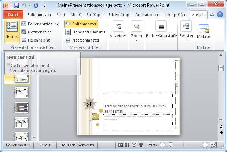
Task: Click the zoom out minus button
Action: (x=162, y=145)
